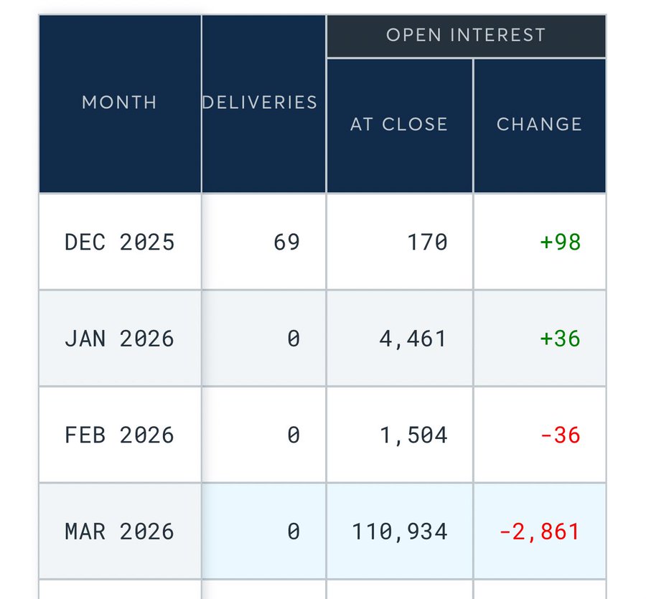Select the 4,461 at close value
The height and width of the screenshot is (599, 646).
413,339
